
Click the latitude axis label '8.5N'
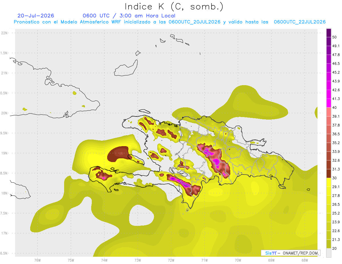[x=4, y=173]
